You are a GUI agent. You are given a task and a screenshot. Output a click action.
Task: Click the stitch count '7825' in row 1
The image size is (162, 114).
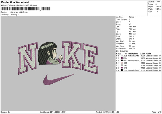coord(125,56)
